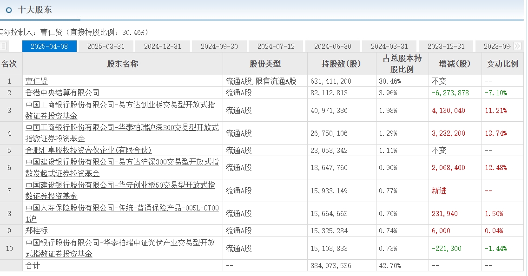
Task: Click the 合计 total row label
Action: pos(33,266)
